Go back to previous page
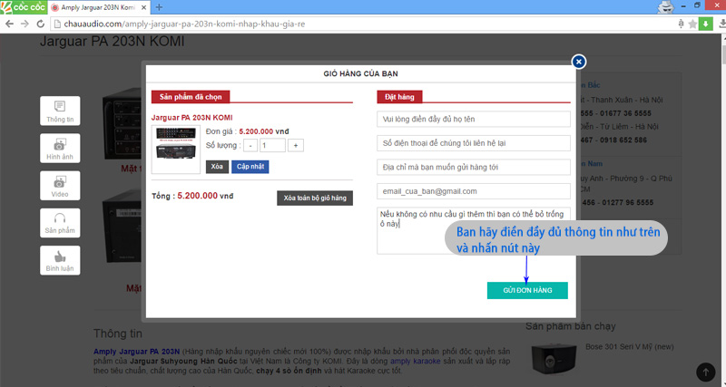726x387 pixels. click(x=10, y=24)
